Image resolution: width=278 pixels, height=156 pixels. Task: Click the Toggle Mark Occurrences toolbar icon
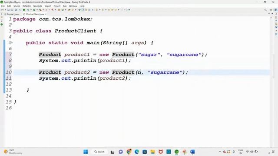point(83,10)
